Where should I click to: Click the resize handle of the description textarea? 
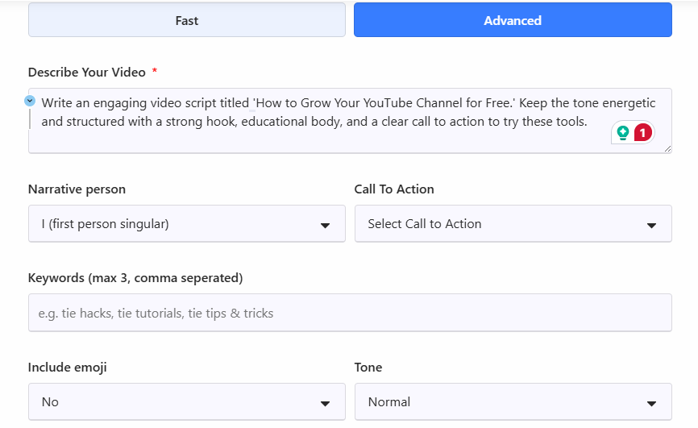tap(667, 148)
